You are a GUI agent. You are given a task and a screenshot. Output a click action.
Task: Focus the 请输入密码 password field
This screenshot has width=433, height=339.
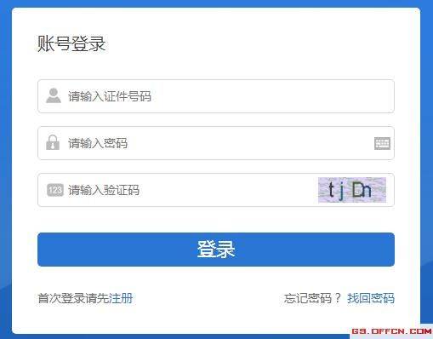point(216,143)
